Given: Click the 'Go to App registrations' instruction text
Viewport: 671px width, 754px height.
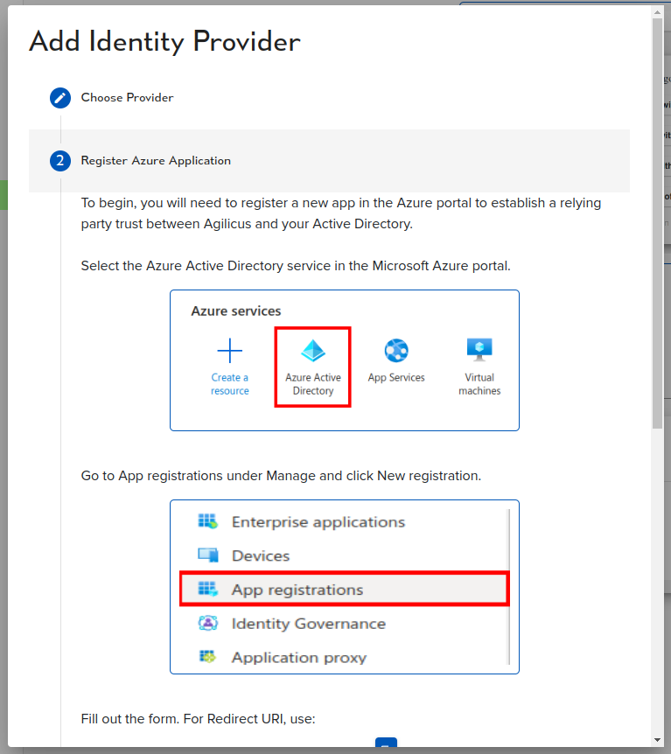Looking at the screenshot, I should point(281,476).
